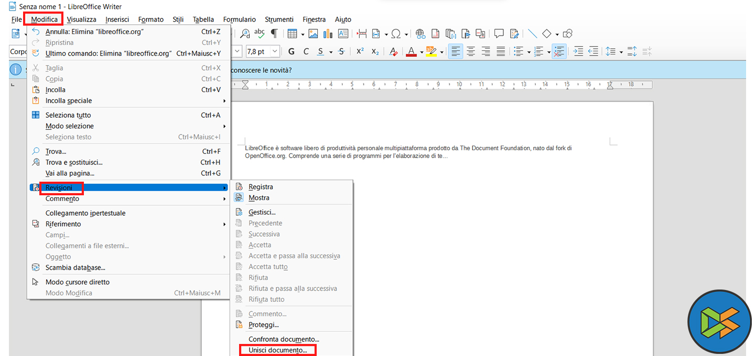
Task: Click the Insert Hyperlink globe icon
Action: (420, 34)
